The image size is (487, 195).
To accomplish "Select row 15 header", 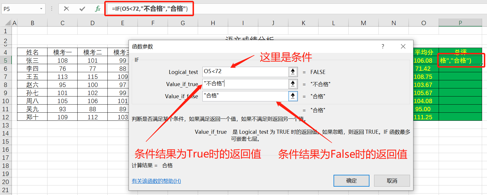I will coord(6,141).
